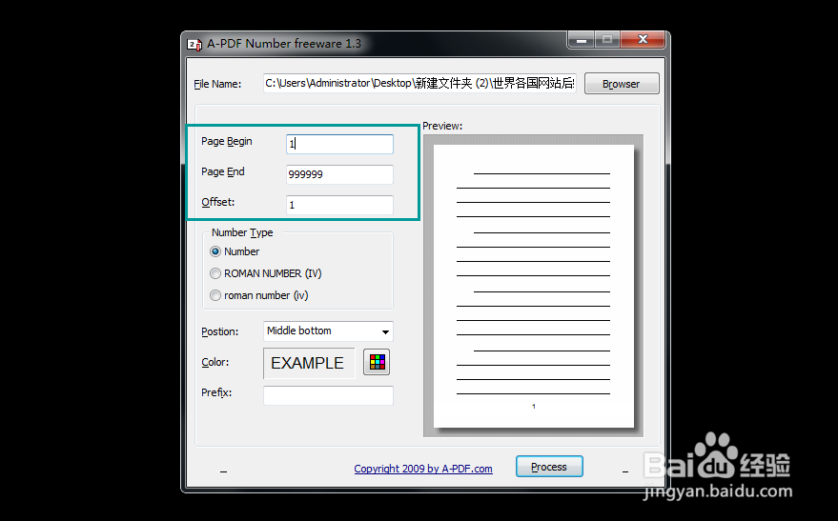This screenshot has height=521, width=838.
Task: Click the Page Begin label text
Action: 227,142
